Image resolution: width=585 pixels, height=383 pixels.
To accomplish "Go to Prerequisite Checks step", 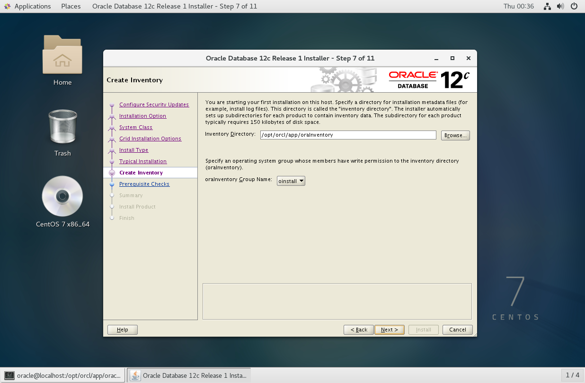I will (144, 184).
